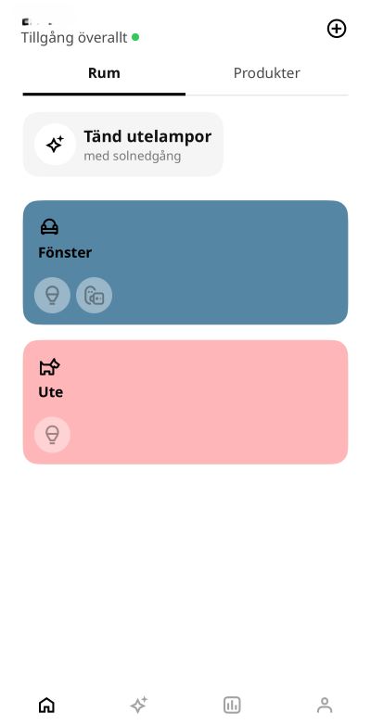Click the 'med solnedgång' subtitle text
Viewport: 371px width, 725px height.
[133, 156]
